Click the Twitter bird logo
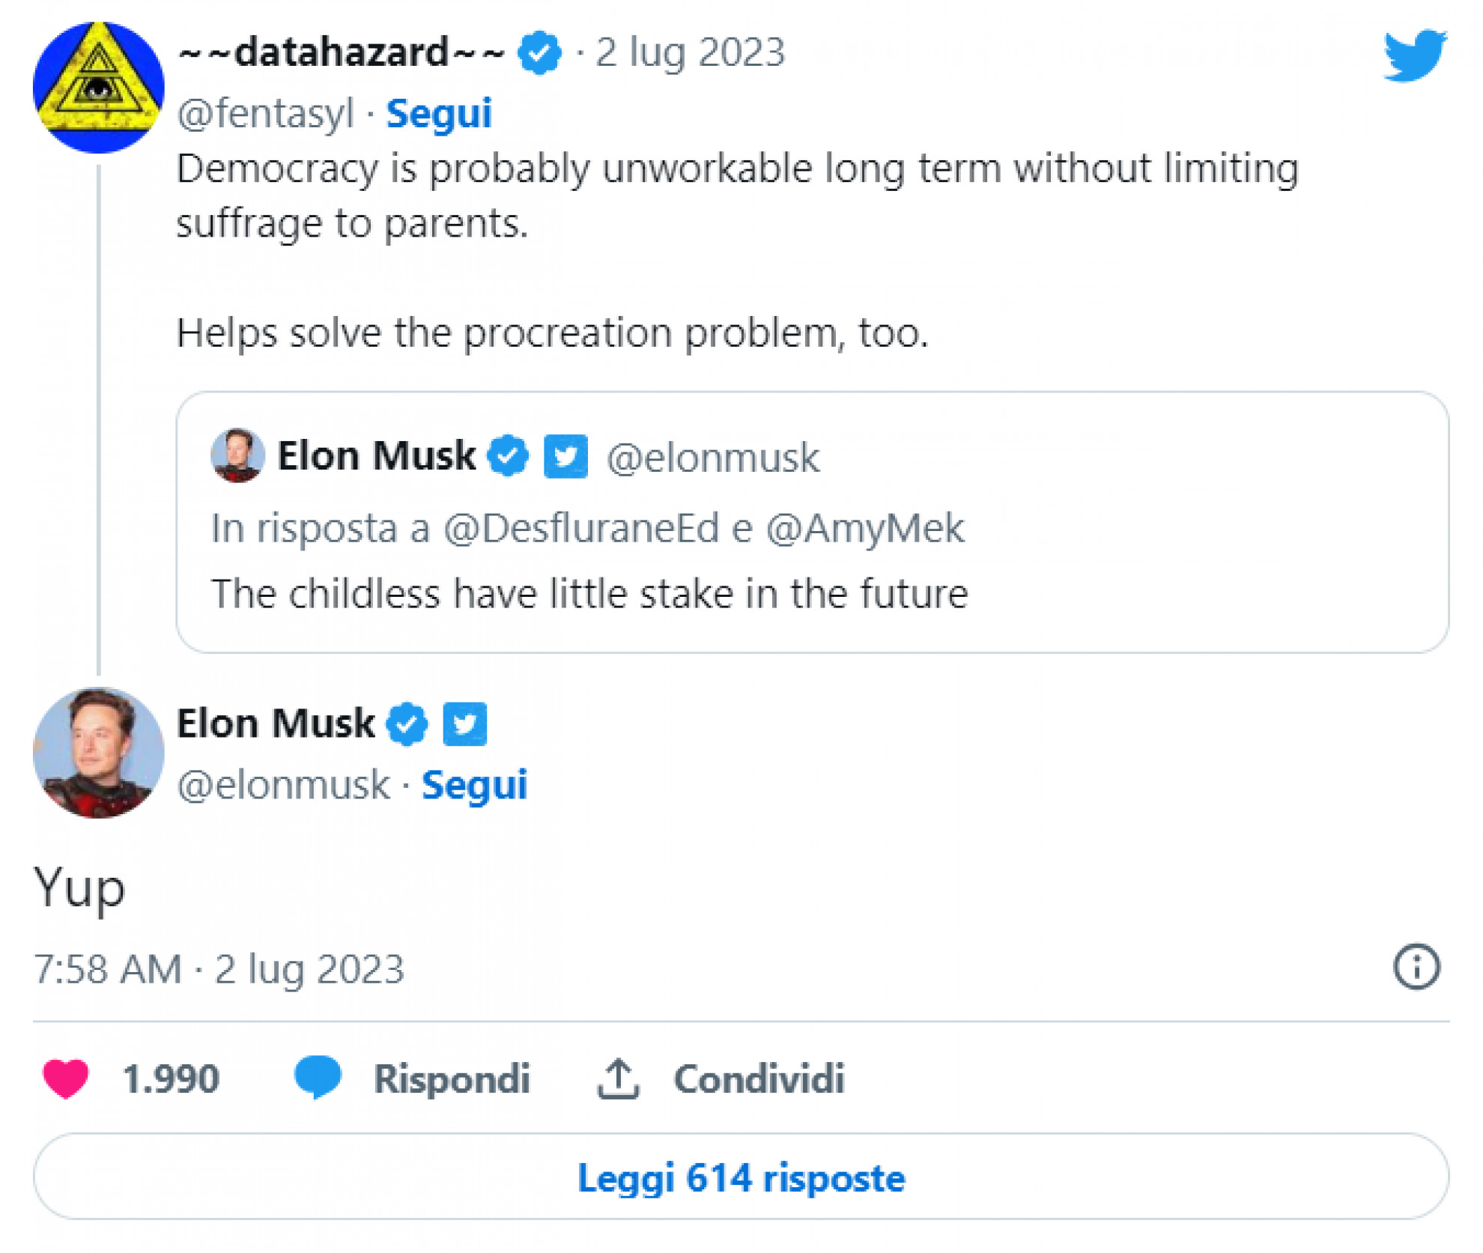The height and width of the screenshot is (1253, 1483). tap(1414, 54)
